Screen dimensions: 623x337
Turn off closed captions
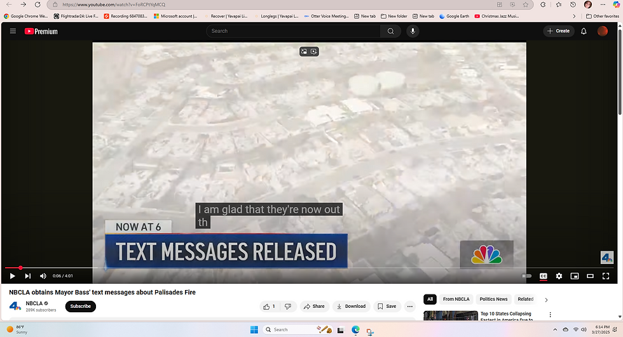pos(543,276)
